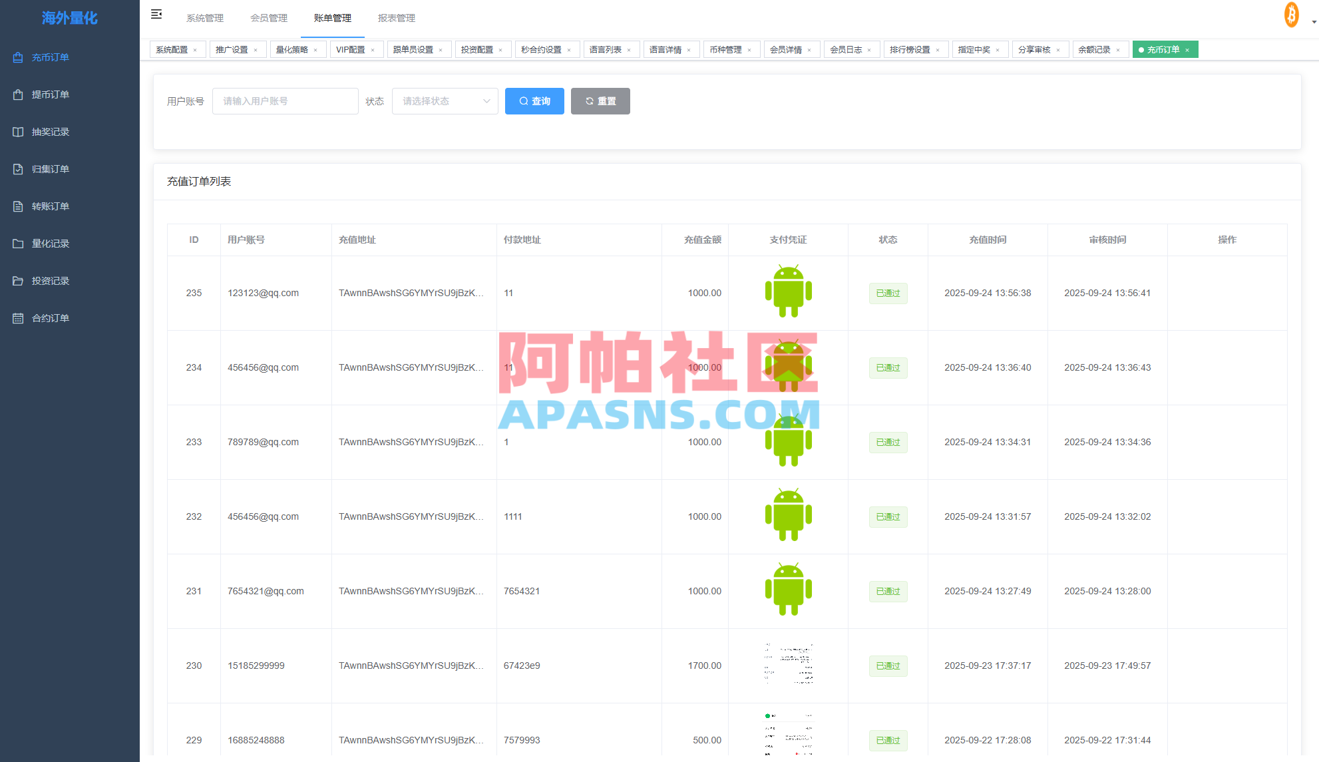Switch to the 系统配置 tab
Viewport: 1319px width, 762px height.
tap(172, 49)
